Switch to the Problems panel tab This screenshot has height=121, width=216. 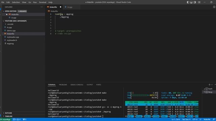click(63, 85)
